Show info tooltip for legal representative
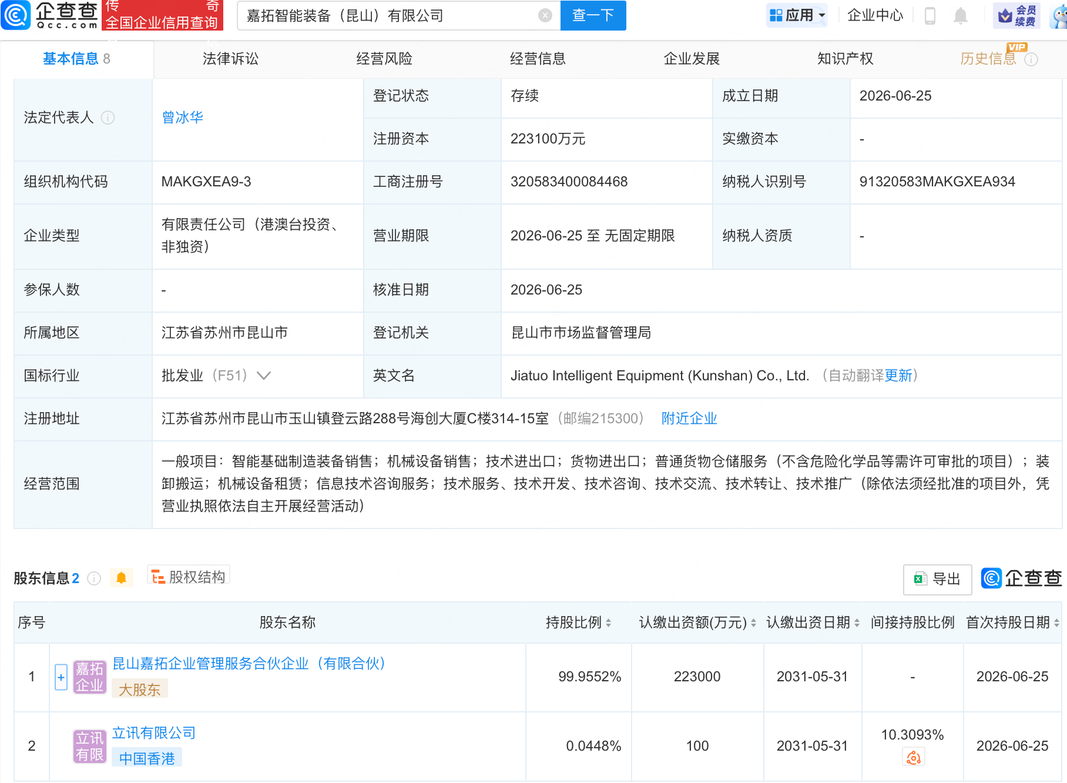 coord(108,118)
